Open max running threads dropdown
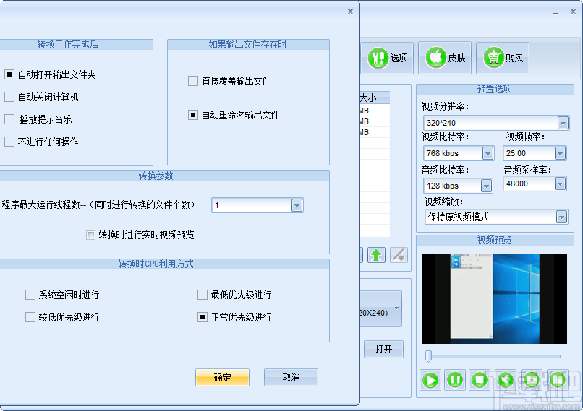The height and width of the screenshot is (411, 583). tap(297, 205)
